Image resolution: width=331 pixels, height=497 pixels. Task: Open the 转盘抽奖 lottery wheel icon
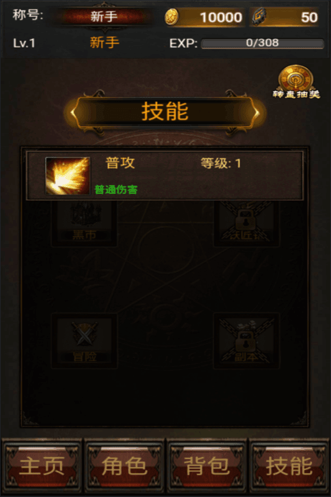coord(296,82)
